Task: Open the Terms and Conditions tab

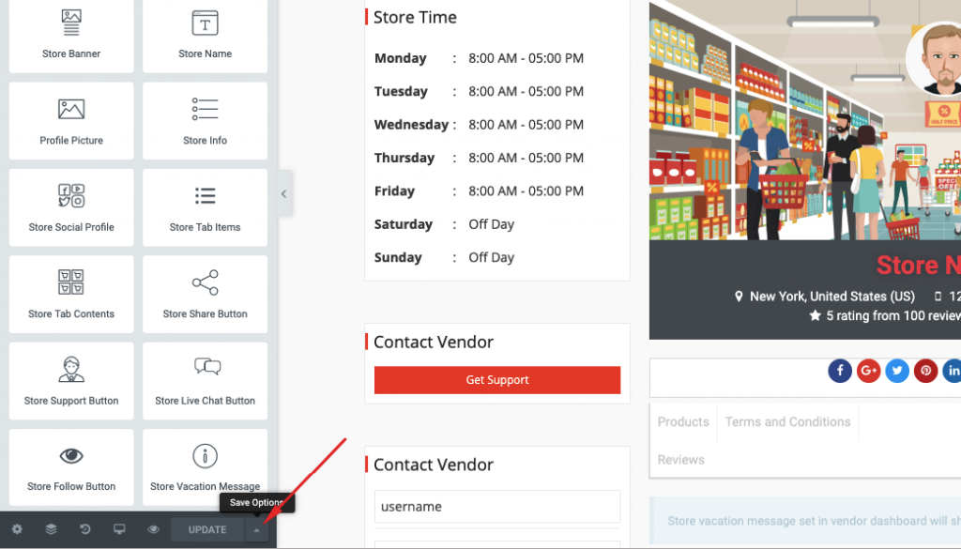Action: click(x=787, y=421)
